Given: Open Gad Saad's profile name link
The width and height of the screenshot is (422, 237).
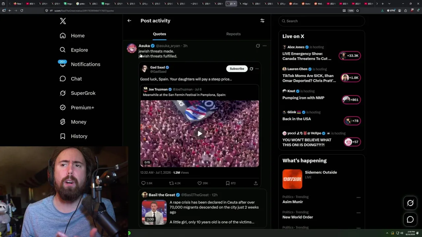Looking at the screenshot, I should point(158,67).
